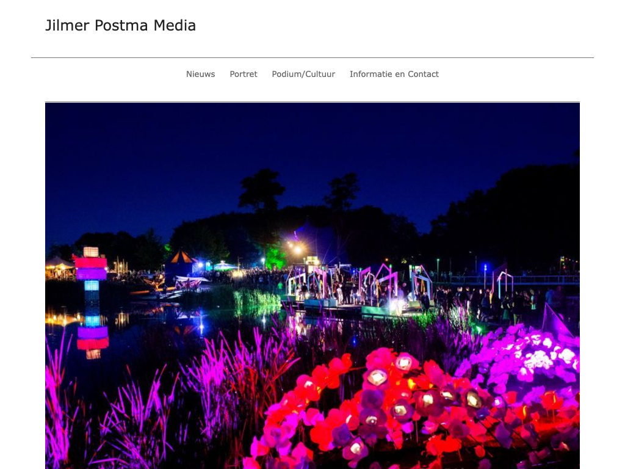Click the illuminated stacked tower in the photo
Image resolution: width=625 pixels, height=469 pixels.
pyautogui.click(x=92, y=275)
